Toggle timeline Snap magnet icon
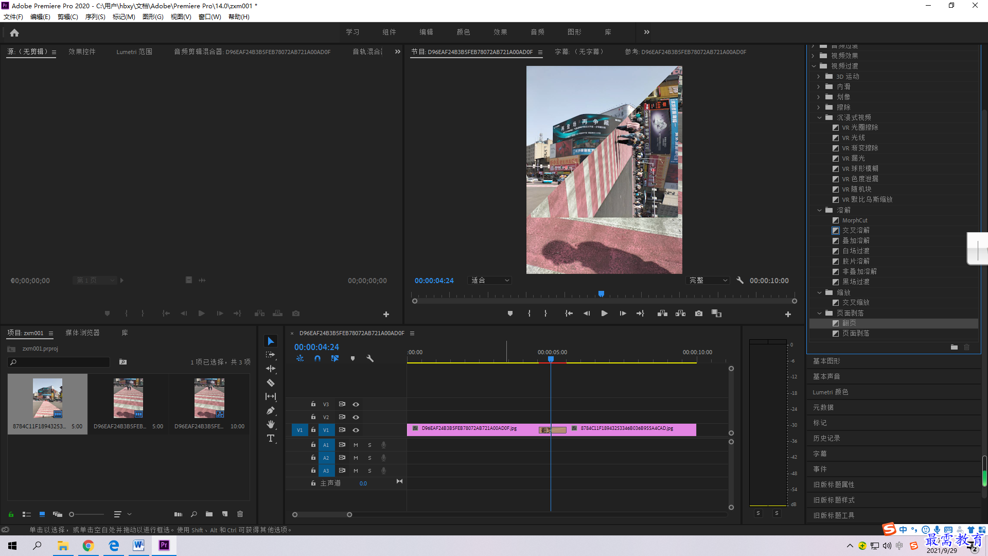 click(317, 358)
